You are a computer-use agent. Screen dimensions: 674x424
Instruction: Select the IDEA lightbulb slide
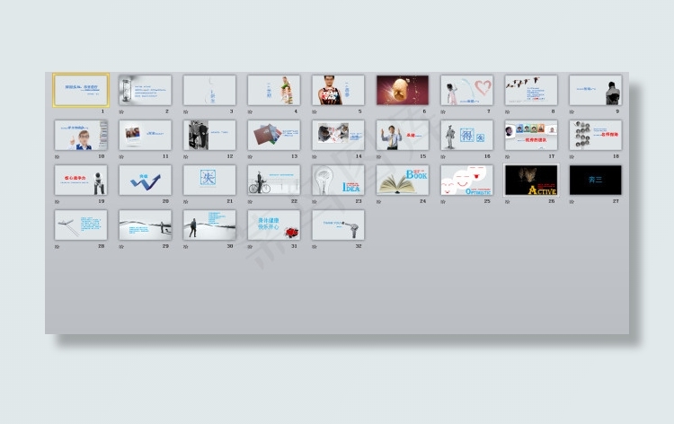[338, 180]
